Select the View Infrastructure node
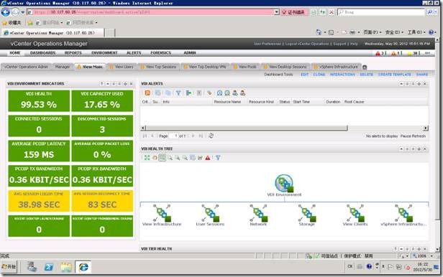443x277 pixels. (162, 215)
